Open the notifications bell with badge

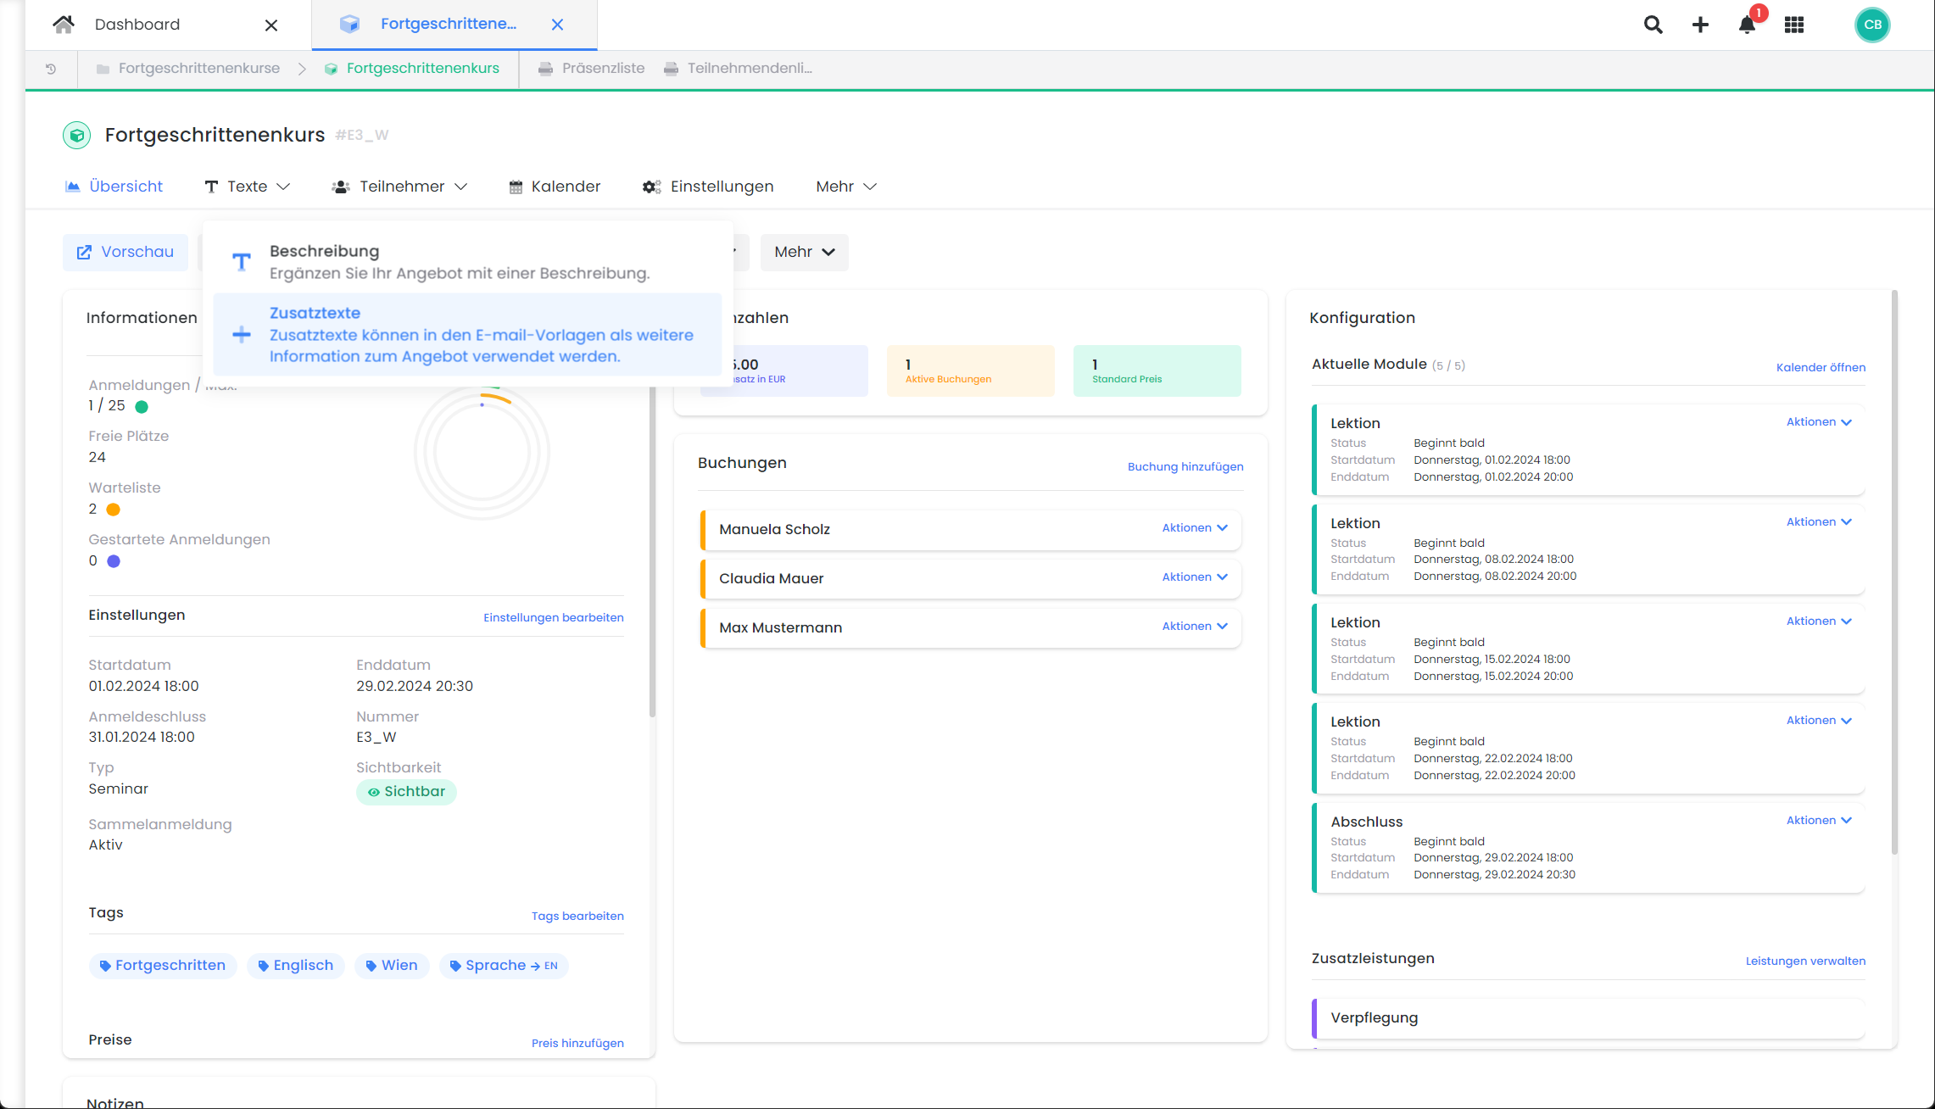[1747, 25]
